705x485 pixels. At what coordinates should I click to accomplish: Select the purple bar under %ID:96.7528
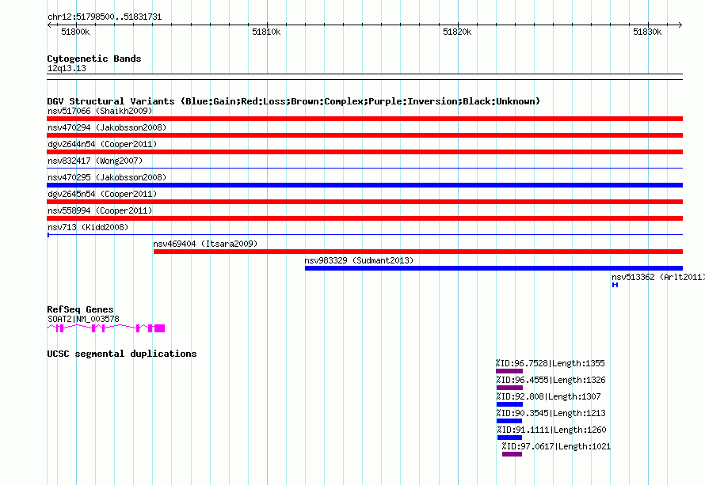point(509,371)
